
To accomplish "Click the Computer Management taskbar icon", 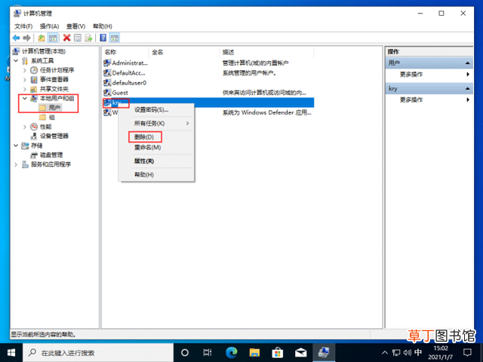I will coord(324,352).
